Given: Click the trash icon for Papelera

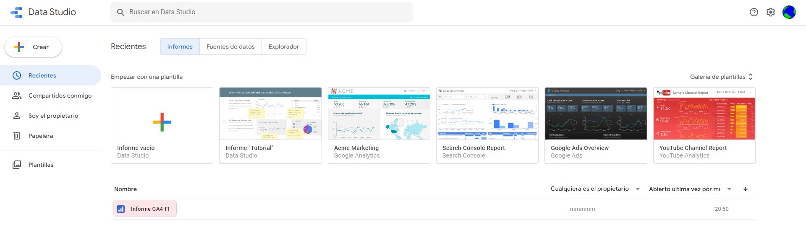Looking at the screenshot, I should tap(17, 136).
